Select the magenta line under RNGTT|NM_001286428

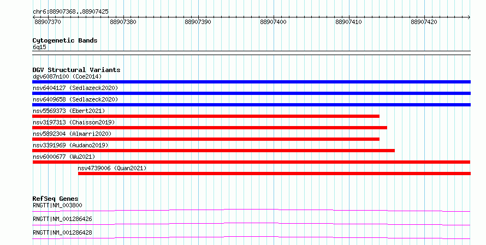pos(251,238)
